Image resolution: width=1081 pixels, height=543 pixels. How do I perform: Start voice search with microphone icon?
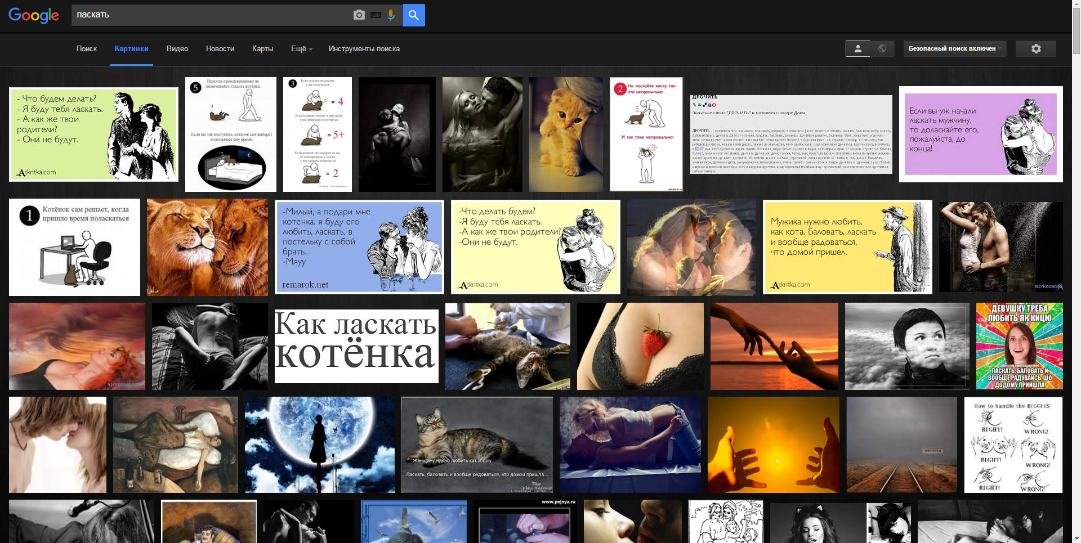pos(391,15)
